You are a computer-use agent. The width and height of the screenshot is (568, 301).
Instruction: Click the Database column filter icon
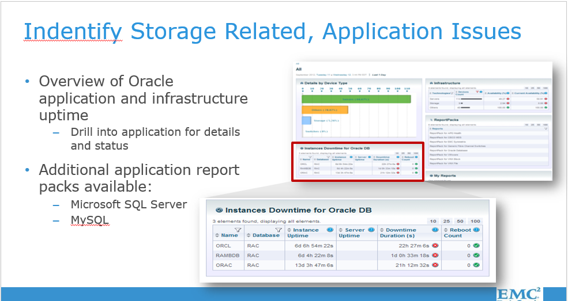(x=278, y=229)
